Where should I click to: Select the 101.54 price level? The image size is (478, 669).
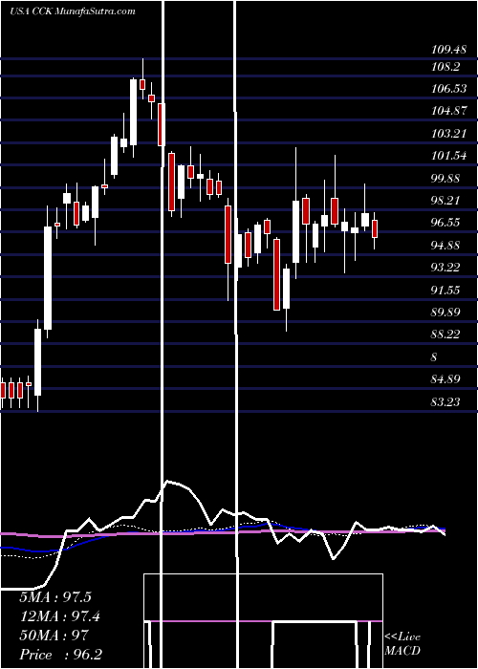click(448, 156)
